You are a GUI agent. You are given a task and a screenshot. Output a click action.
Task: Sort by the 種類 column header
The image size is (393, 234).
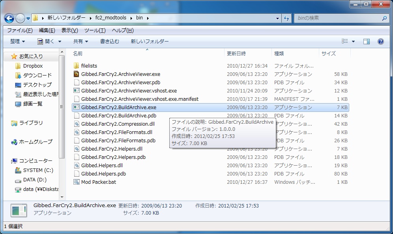279,53
